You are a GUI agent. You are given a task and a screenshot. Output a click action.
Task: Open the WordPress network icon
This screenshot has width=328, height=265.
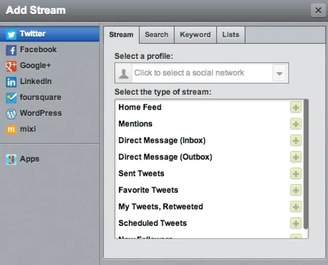(x=11, y=113)
